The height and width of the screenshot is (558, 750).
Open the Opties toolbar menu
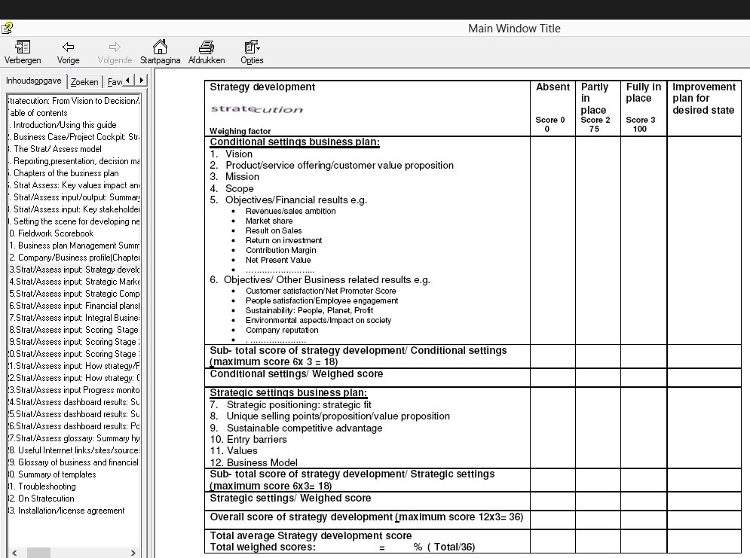(252, 48)
